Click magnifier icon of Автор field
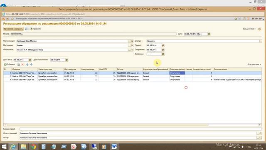 (x=261, y=138)
